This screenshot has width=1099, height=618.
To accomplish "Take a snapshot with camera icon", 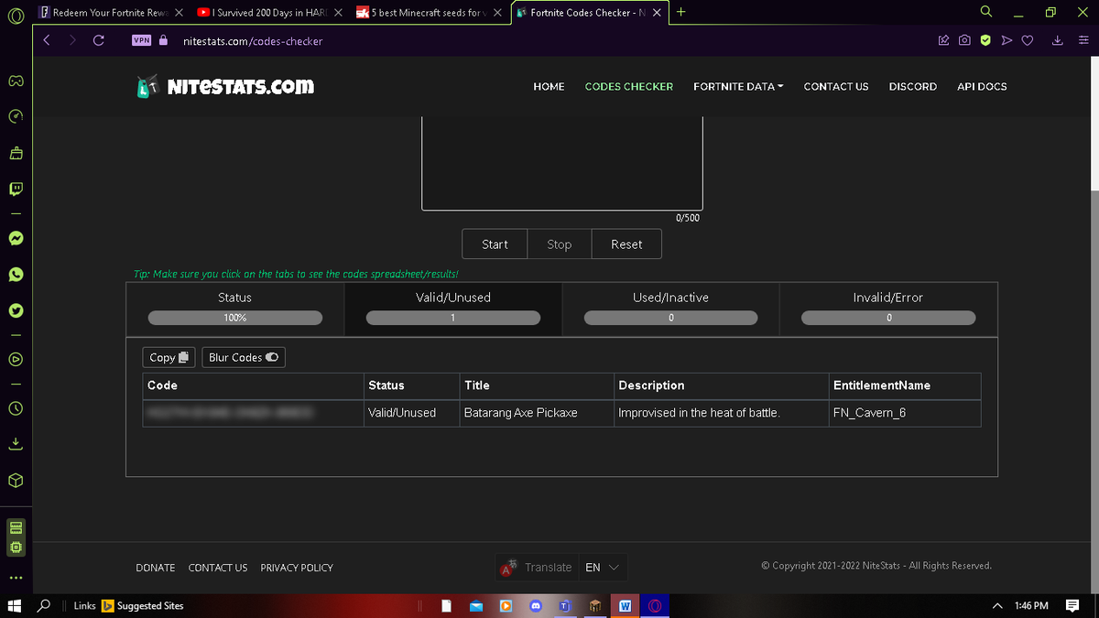I will click(x=964, y=40).
